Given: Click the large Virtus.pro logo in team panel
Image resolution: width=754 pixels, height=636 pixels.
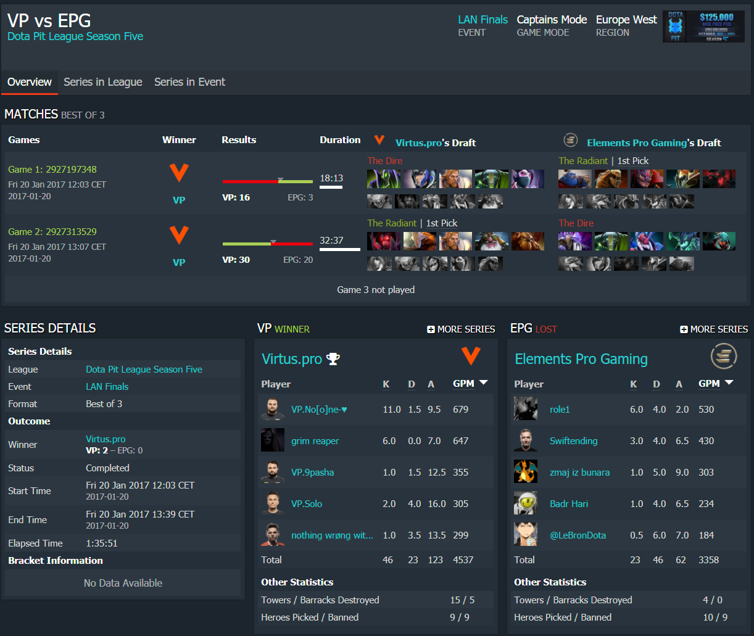Looking at the screenshot, I should [471, 356].
